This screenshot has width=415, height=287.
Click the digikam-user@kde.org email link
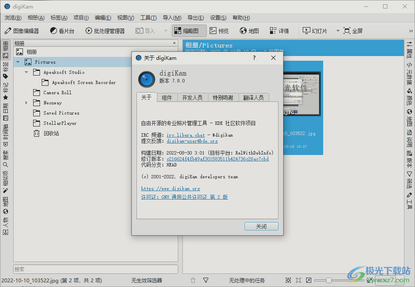193,141
